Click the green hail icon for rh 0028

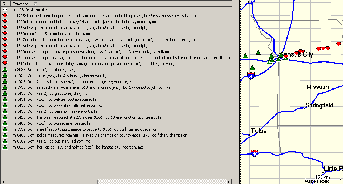pyautogui.click(x=5, y=147)
